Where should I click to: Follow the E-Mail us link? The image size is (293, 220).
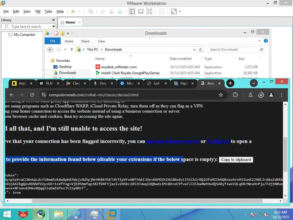click(x=218, y=141)
